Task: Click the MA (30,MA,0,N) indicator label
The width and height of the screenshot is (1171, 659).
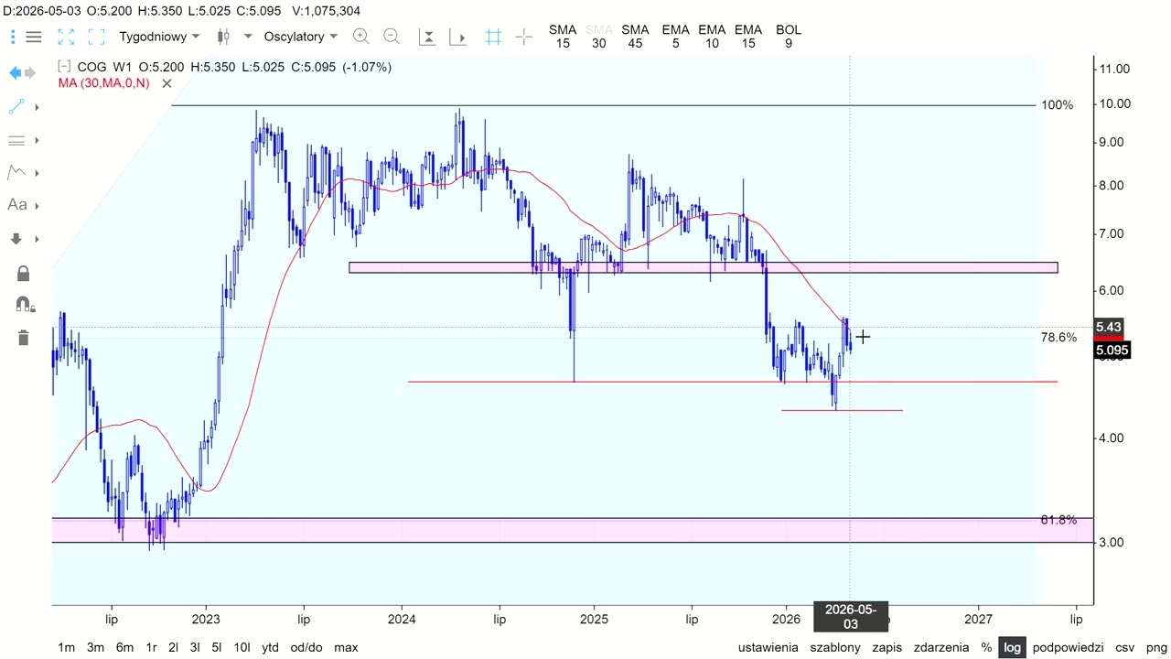Action: [x=103, y=83]
